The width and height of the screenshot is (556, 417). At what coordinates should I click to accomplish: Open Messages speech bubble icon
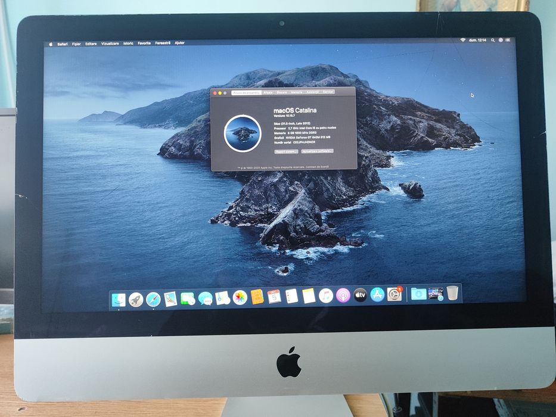[206, 298]
